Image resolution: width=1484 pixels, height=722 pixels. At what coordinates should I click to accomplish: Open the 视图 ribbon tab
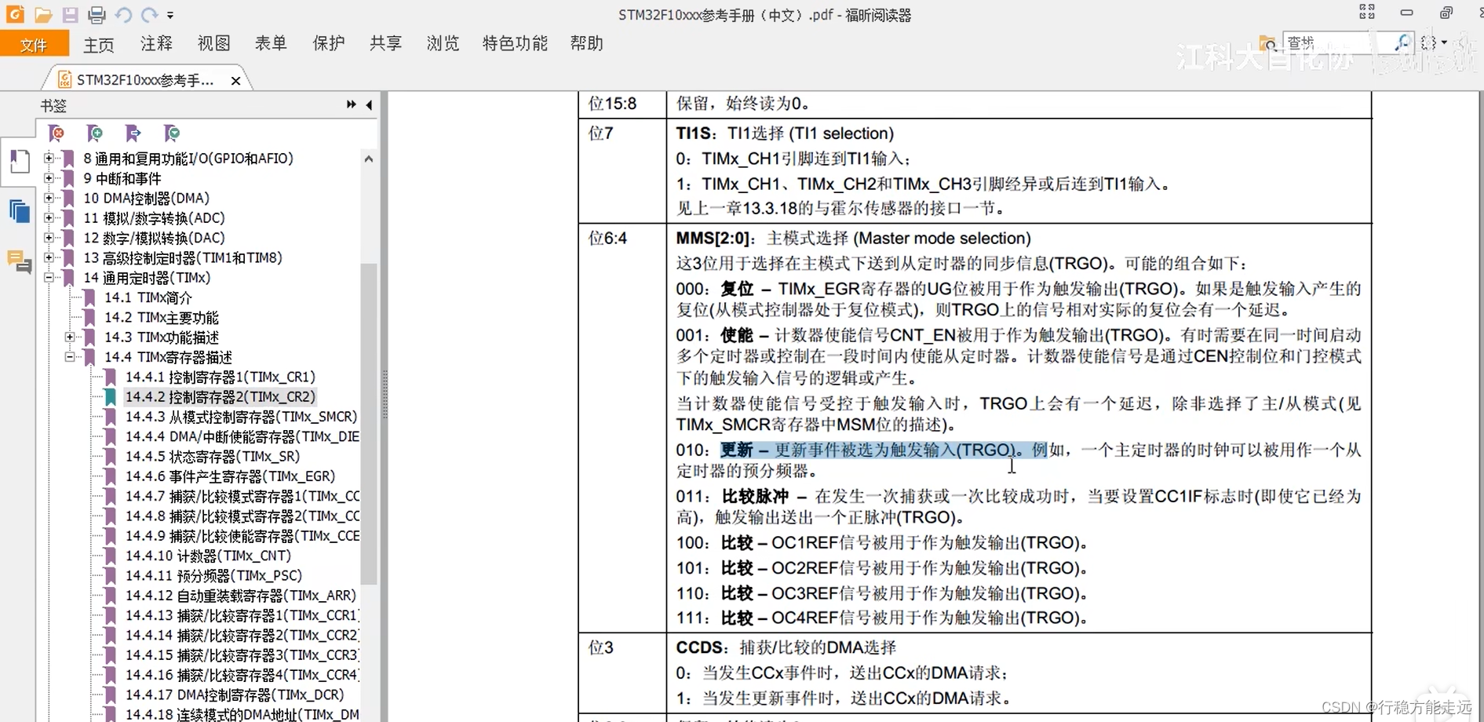click(213, 43)
